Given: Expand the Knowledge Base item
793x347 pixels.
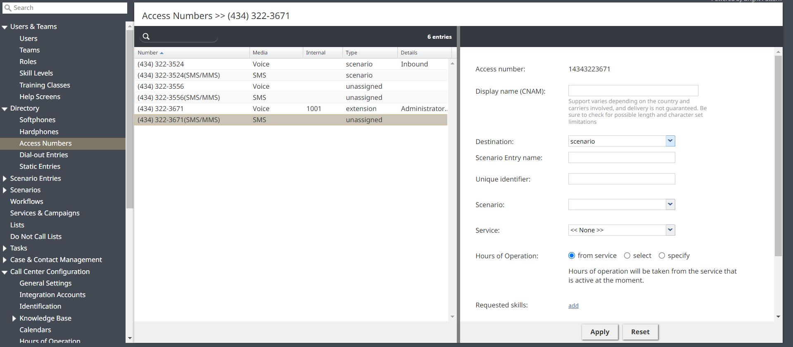Looking at the screenshot, I should (x=14, y=319).
